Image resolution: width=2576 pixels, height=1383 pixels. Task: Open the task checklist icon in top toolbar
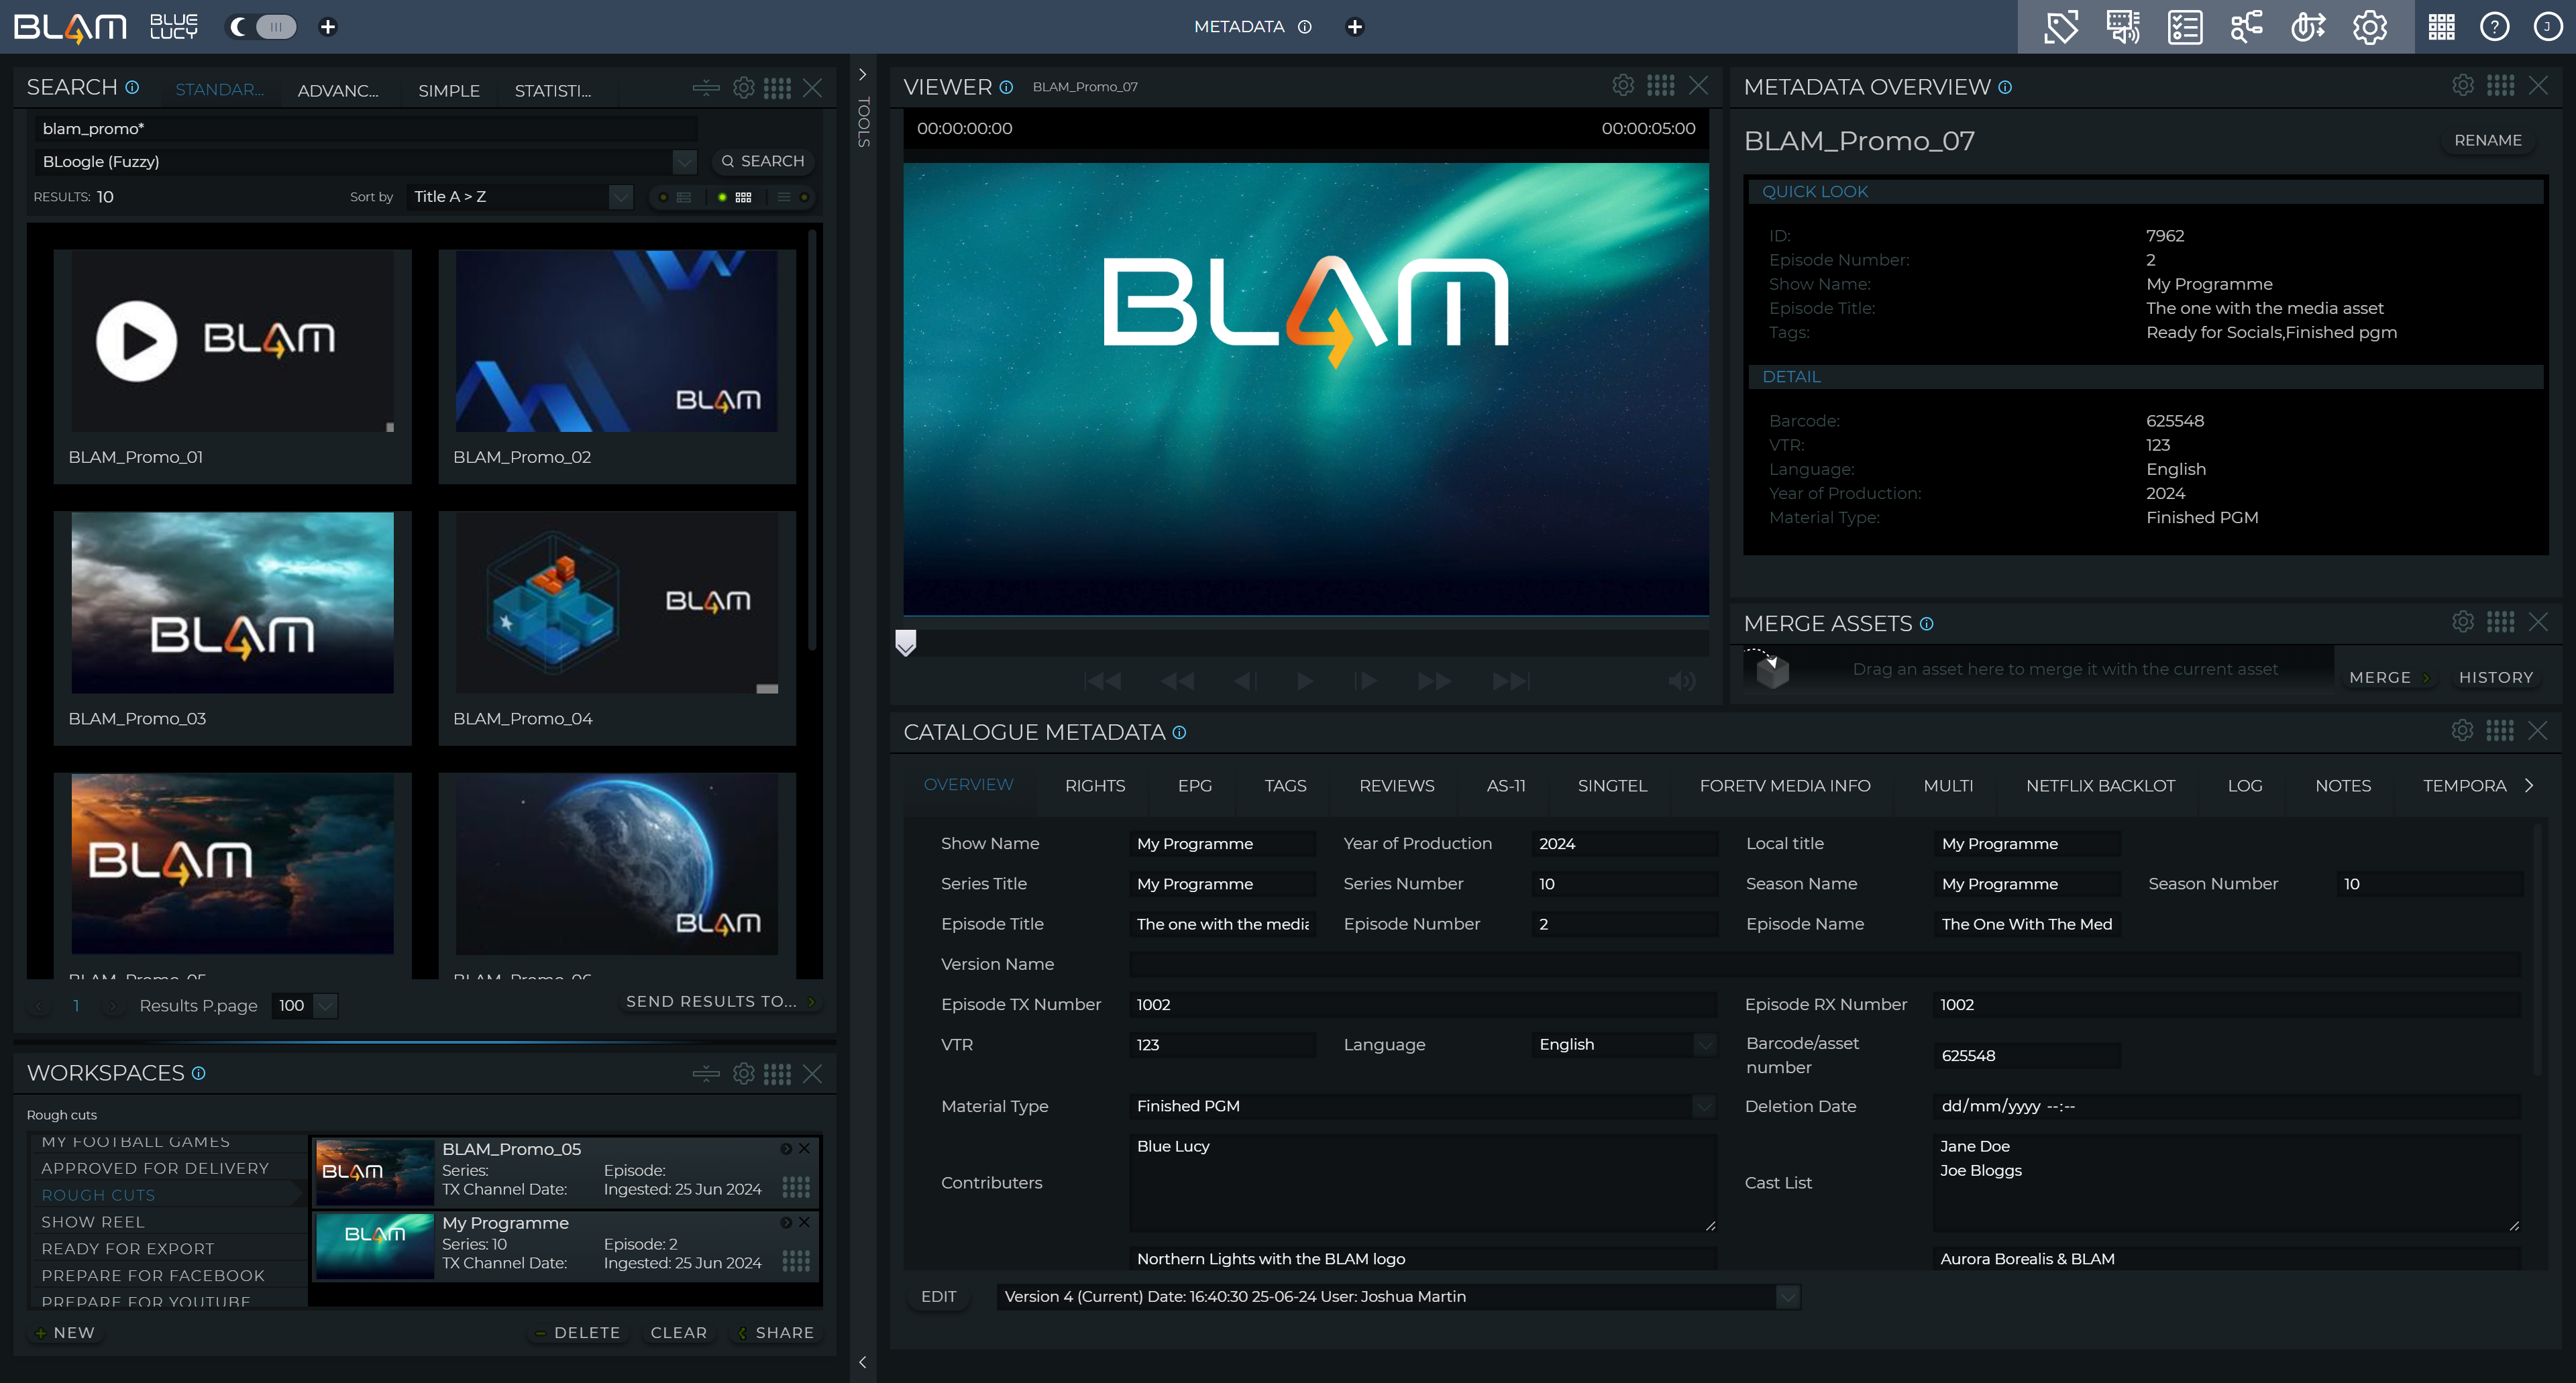(2184, 27)
